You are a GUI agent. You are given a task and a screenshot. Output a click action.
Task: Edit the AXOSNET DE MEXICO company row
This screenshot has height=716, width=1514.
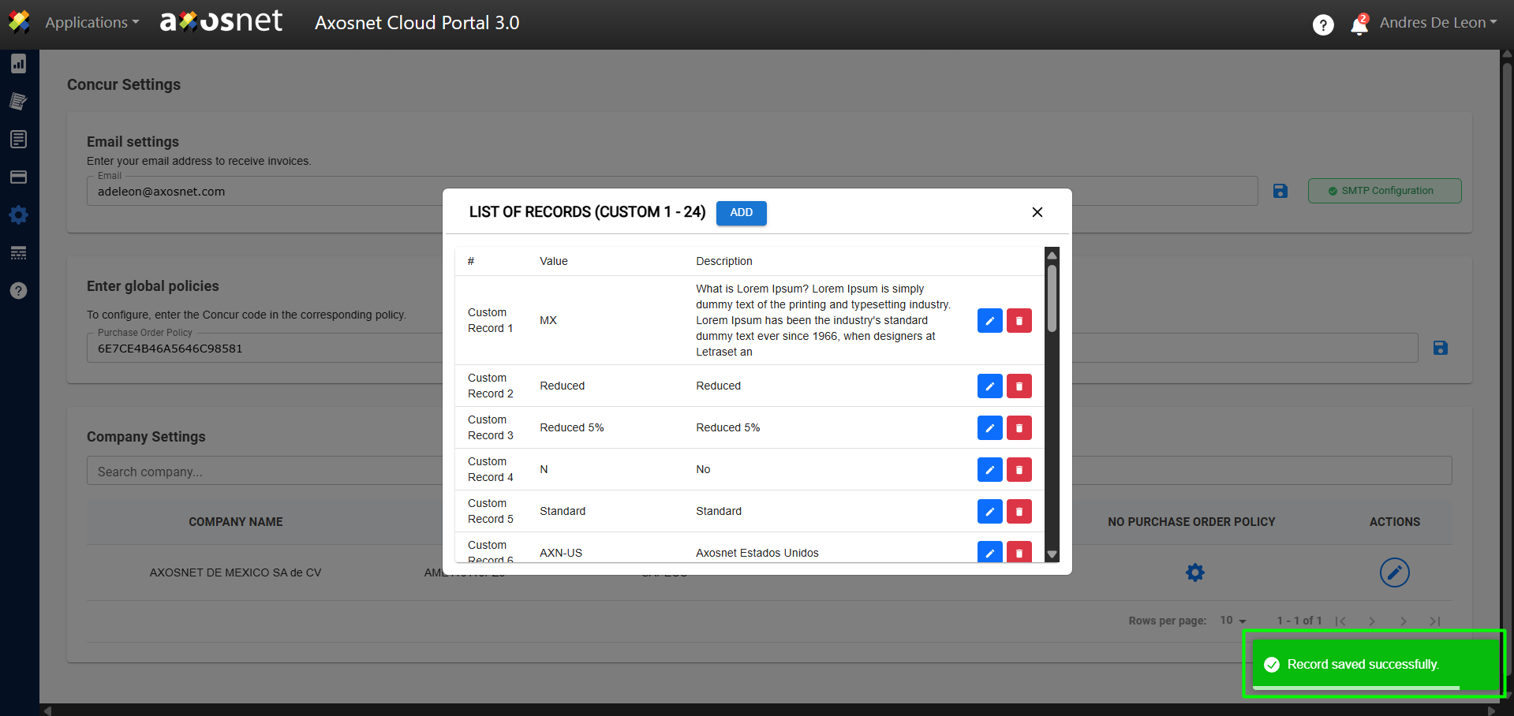(1394, 572)
